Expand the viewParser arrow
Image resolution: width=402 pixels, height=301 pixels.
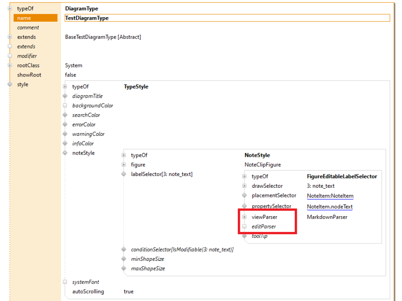pyautogui.click(x=245, y=217)
